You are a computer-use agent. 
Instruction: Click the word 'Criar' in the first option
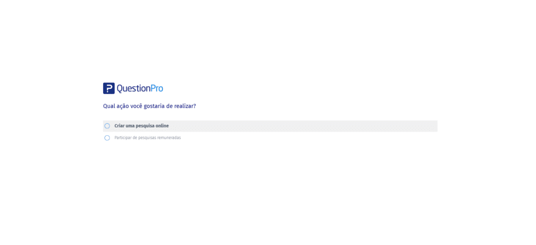coord(119,126)
